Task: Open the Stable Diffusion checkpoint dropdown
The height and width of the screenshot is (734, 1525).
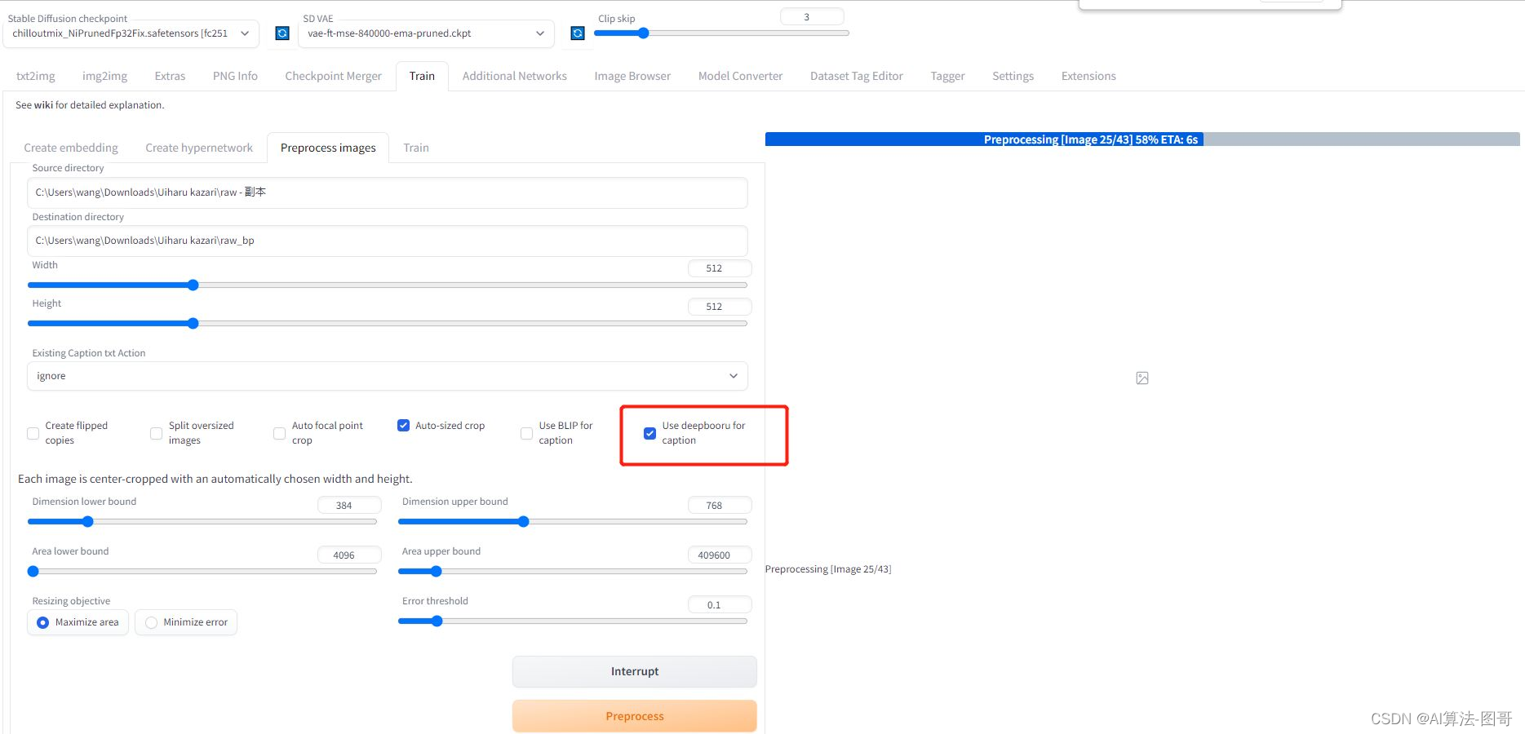Action: [131, 33]
